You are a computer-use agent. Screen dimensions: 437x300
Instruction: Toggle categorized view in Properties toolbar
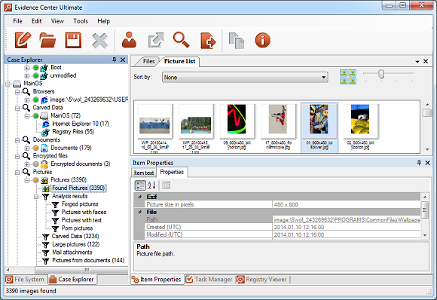140,185
